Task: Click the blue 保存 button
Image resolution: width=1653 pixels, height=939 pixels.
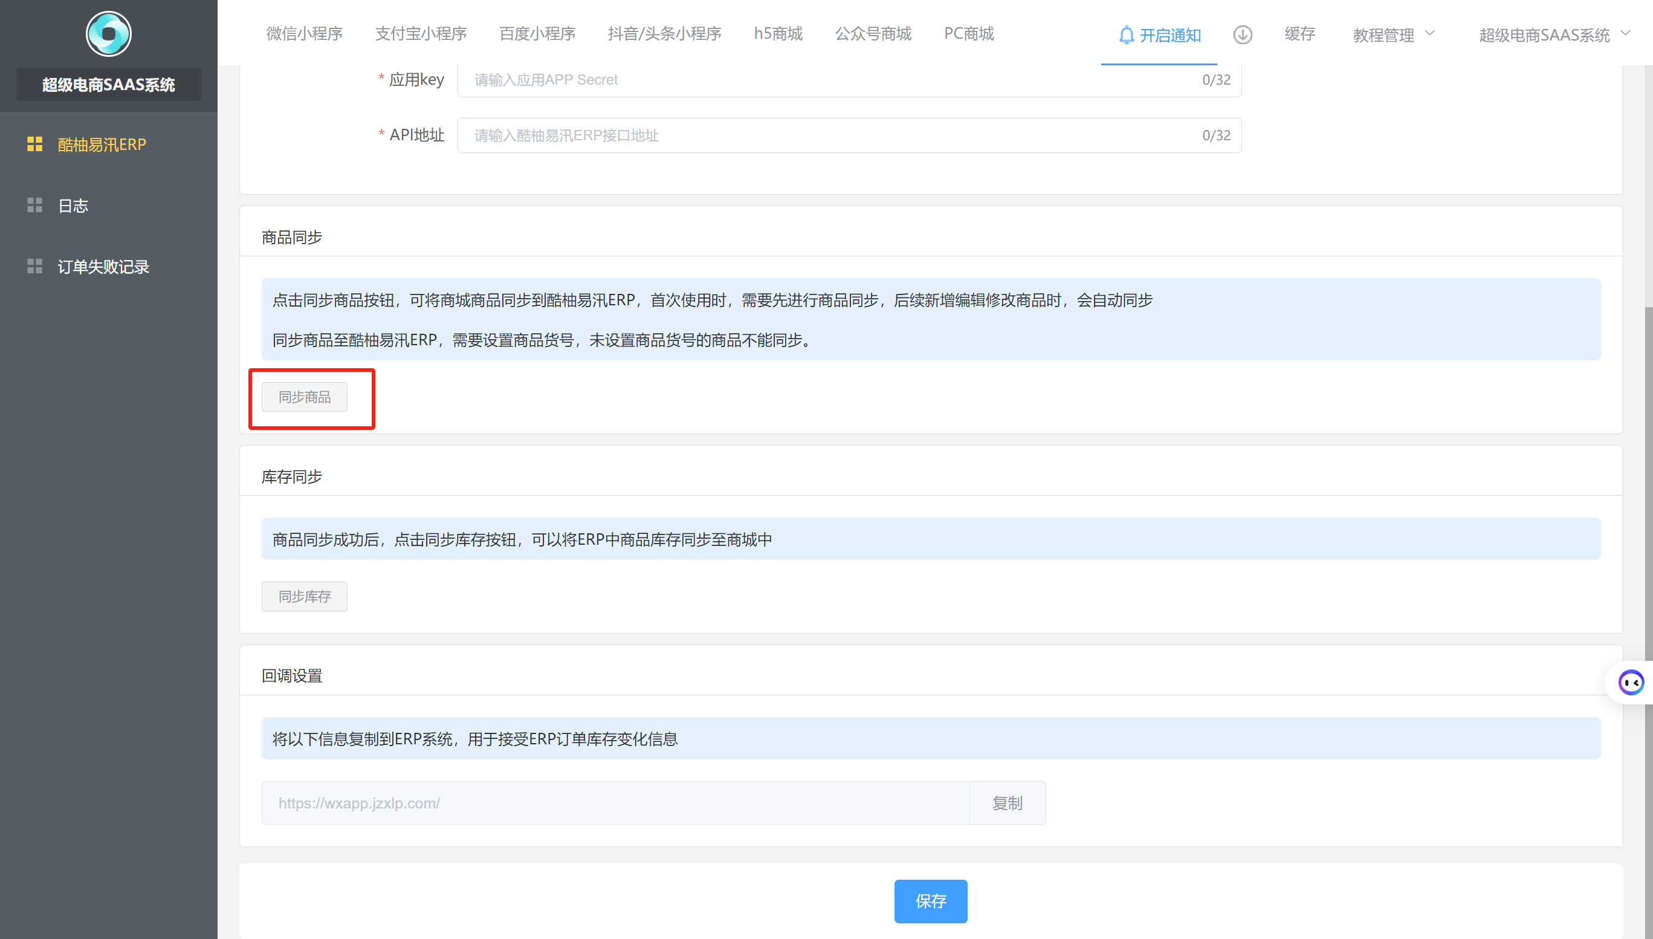Action: click(x=930, y=901)
